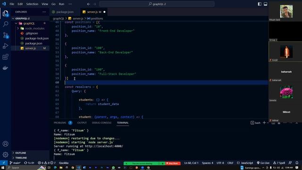Open errors and warnings status indicator
Image resolution: width=302 pixels, height=170 pixels.
click(x=46, y=163)
